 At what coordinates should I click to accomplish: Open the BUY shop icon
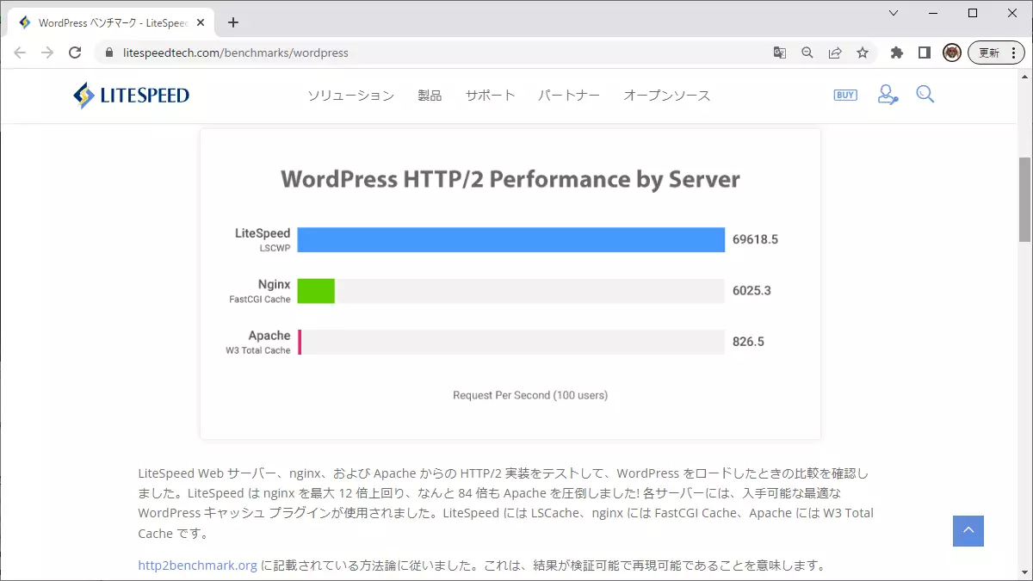845,95
